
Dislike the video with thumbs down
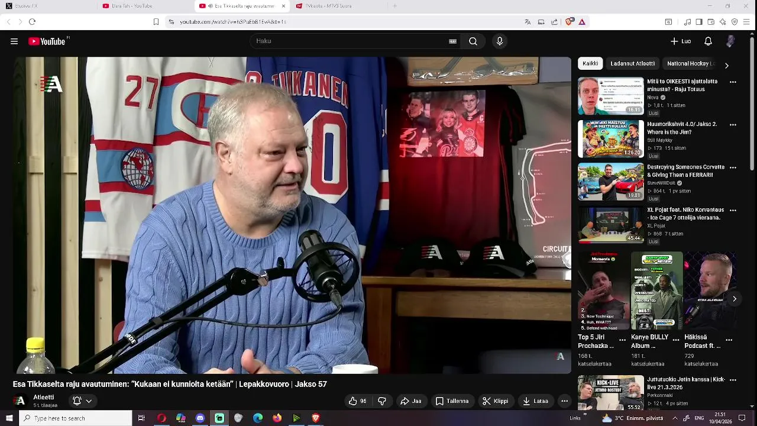382,401
